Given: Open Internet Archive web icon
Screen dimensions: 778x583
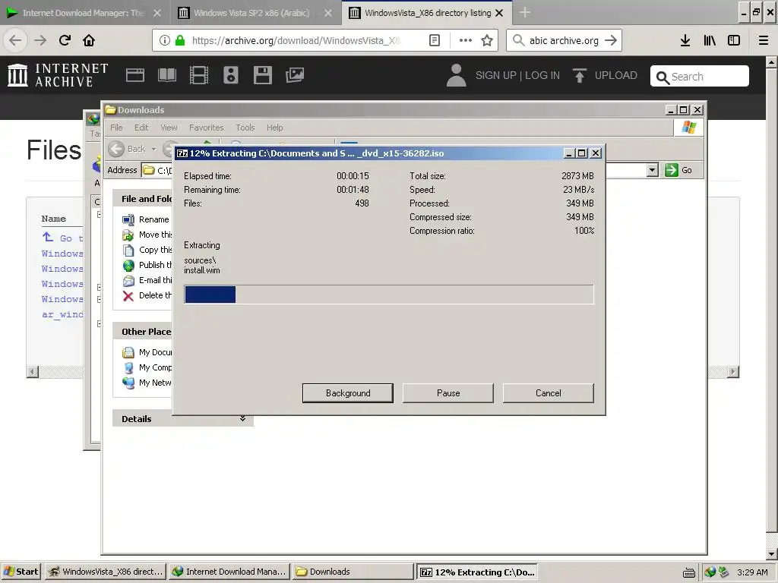Looking at the screenshot, I should coord(135,75).
